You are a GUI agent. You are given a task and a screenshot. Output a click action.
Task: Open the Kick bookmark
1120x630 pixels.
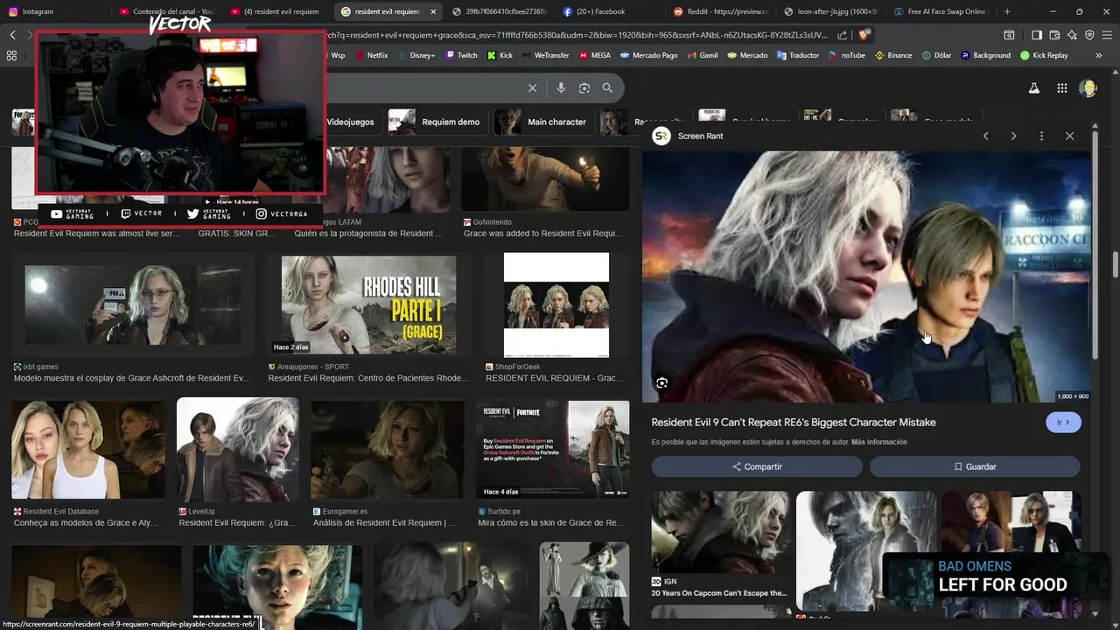500,55
